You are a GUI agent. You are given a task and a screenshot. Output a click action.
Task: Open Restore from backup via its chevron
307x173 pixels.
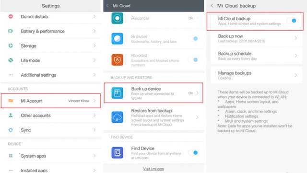click(x=197, y=117)
